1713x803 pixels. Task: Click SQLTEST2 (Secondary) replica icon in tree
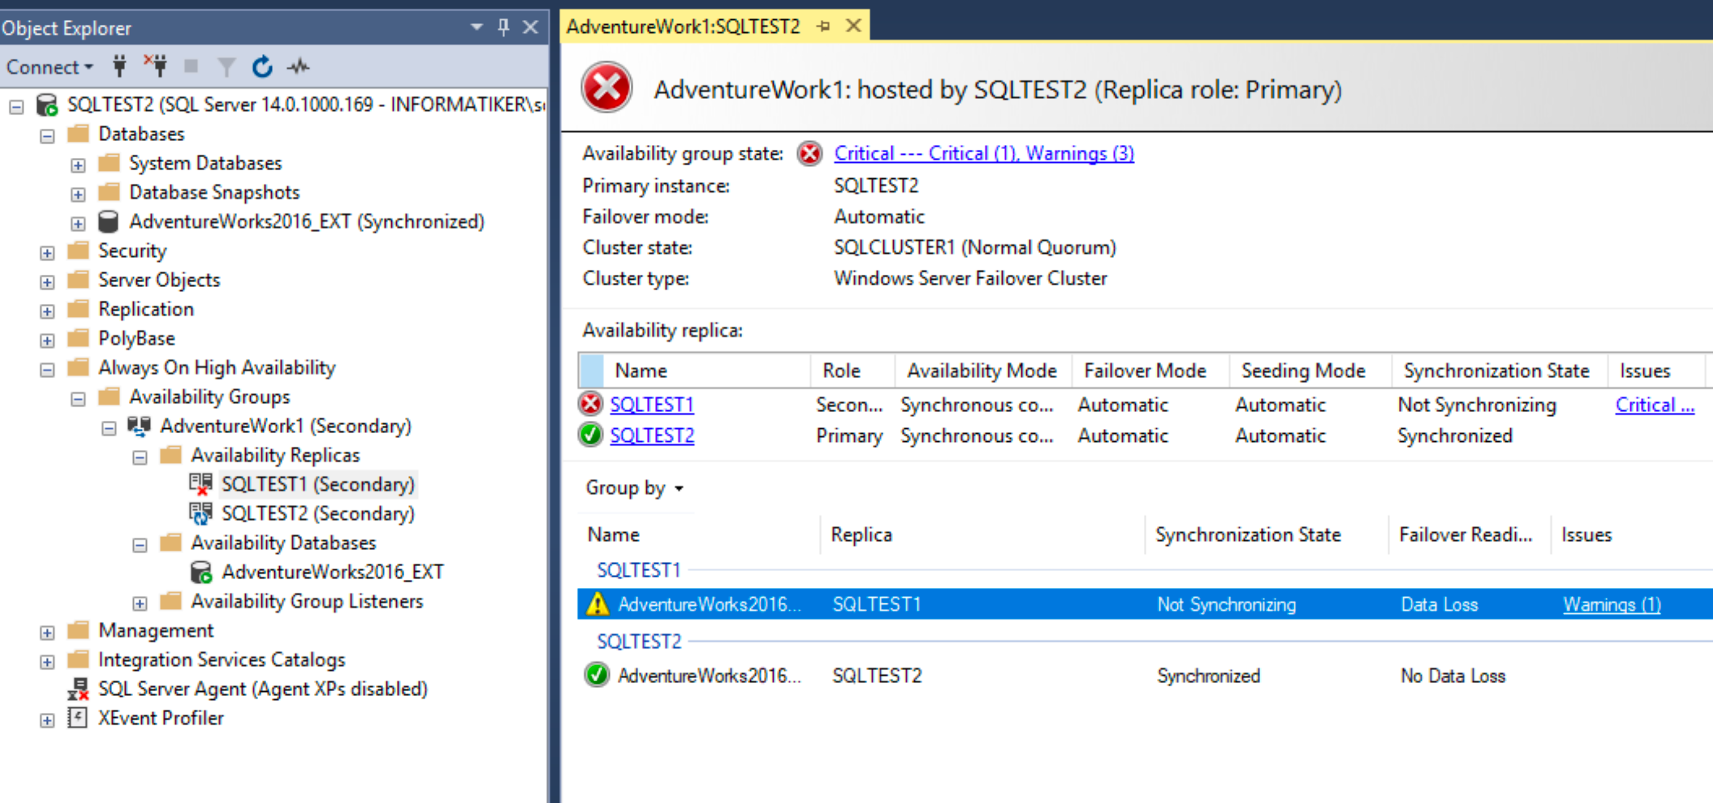[200, 513]
